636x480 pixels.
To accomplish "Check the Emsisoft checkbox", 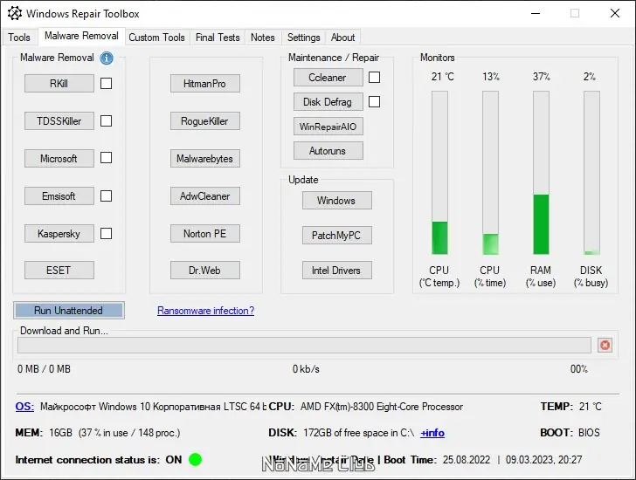I will [x=107, y=195].
